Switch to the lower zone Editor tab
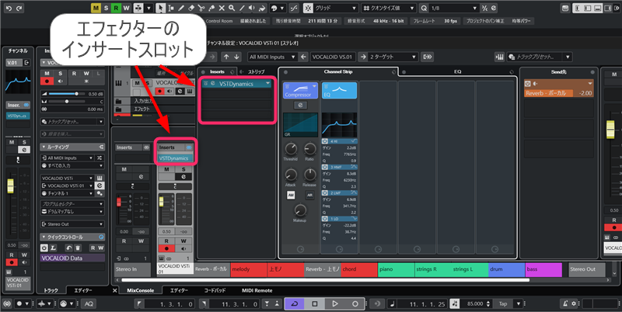622x312 pixels. 179,290
